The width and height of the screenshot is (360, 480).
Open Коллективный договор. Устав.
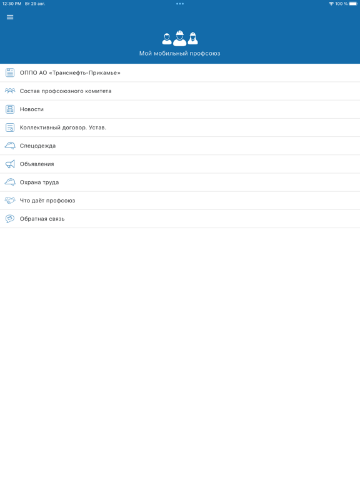[x=180, y=127]
